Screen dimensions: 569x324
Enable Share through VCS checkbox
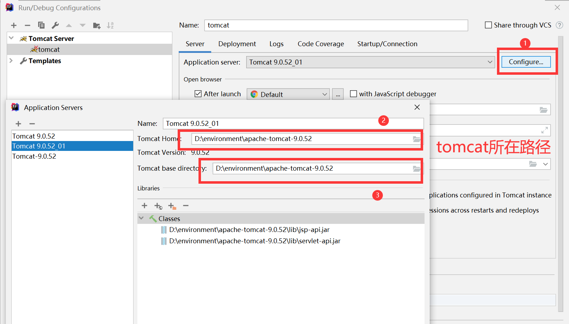pos(488,25)
